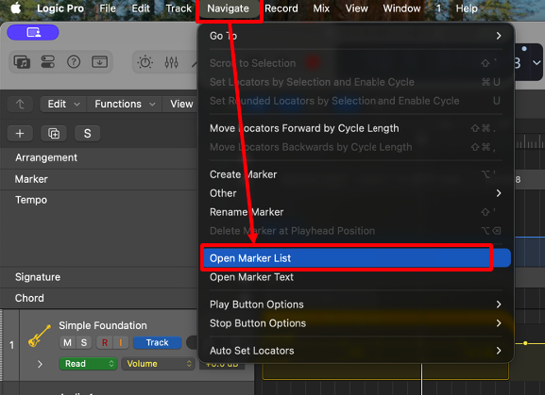Toggle input monitoring I button

coord(121,342)
